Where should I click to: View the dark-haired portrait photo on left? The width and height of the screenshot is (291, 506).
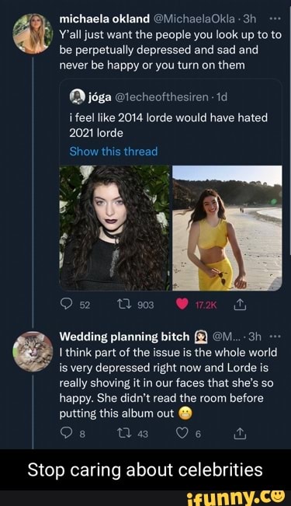coord(115,228)
